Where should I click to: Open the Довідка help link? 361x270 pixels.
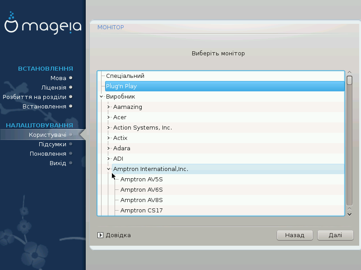point(118,235)
